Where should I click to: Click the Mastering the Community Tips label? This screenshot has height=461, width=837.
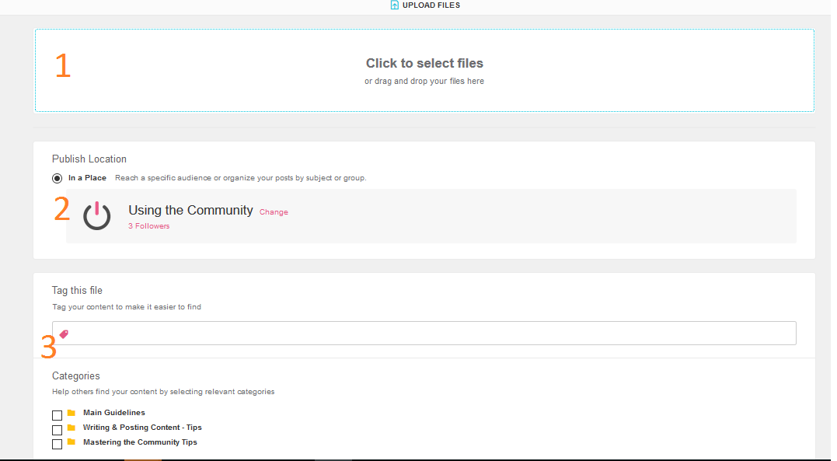[141, 442]
